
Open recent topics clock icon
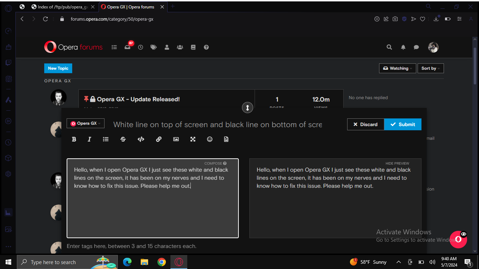pyautogui.click(x=141, y=47)
